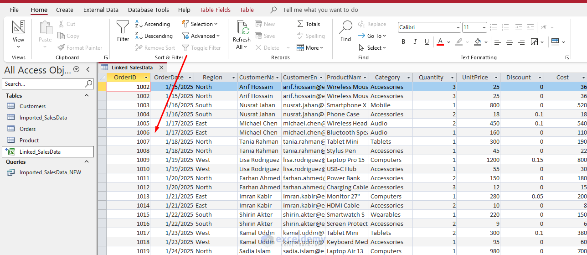Open the font name Calibri dropdown
The height and width of the screenshot is (255, 587).
coord(458,28)
